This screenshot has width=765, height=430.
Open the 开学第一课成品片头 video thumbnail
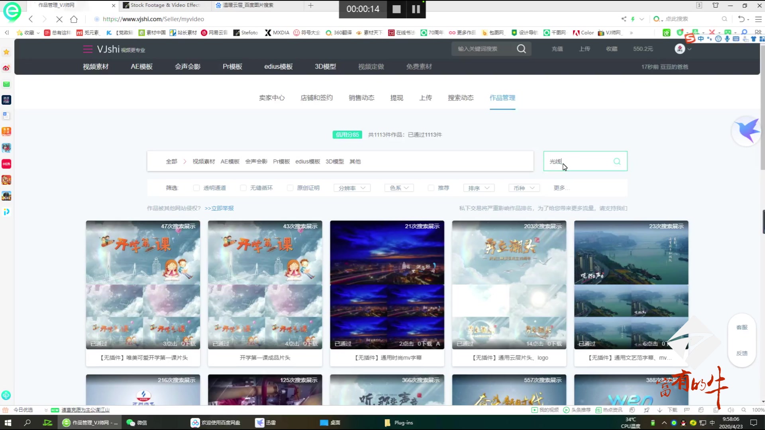[x=265, y=285]
